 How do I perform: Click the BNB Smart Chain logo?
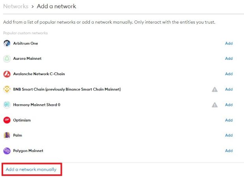pyautogui.click(x=7, y=89)
